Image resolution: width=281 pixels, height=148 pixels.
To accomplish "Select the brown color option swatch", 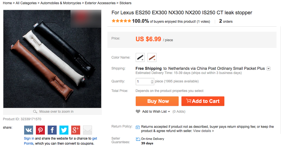I will [152, 57].
